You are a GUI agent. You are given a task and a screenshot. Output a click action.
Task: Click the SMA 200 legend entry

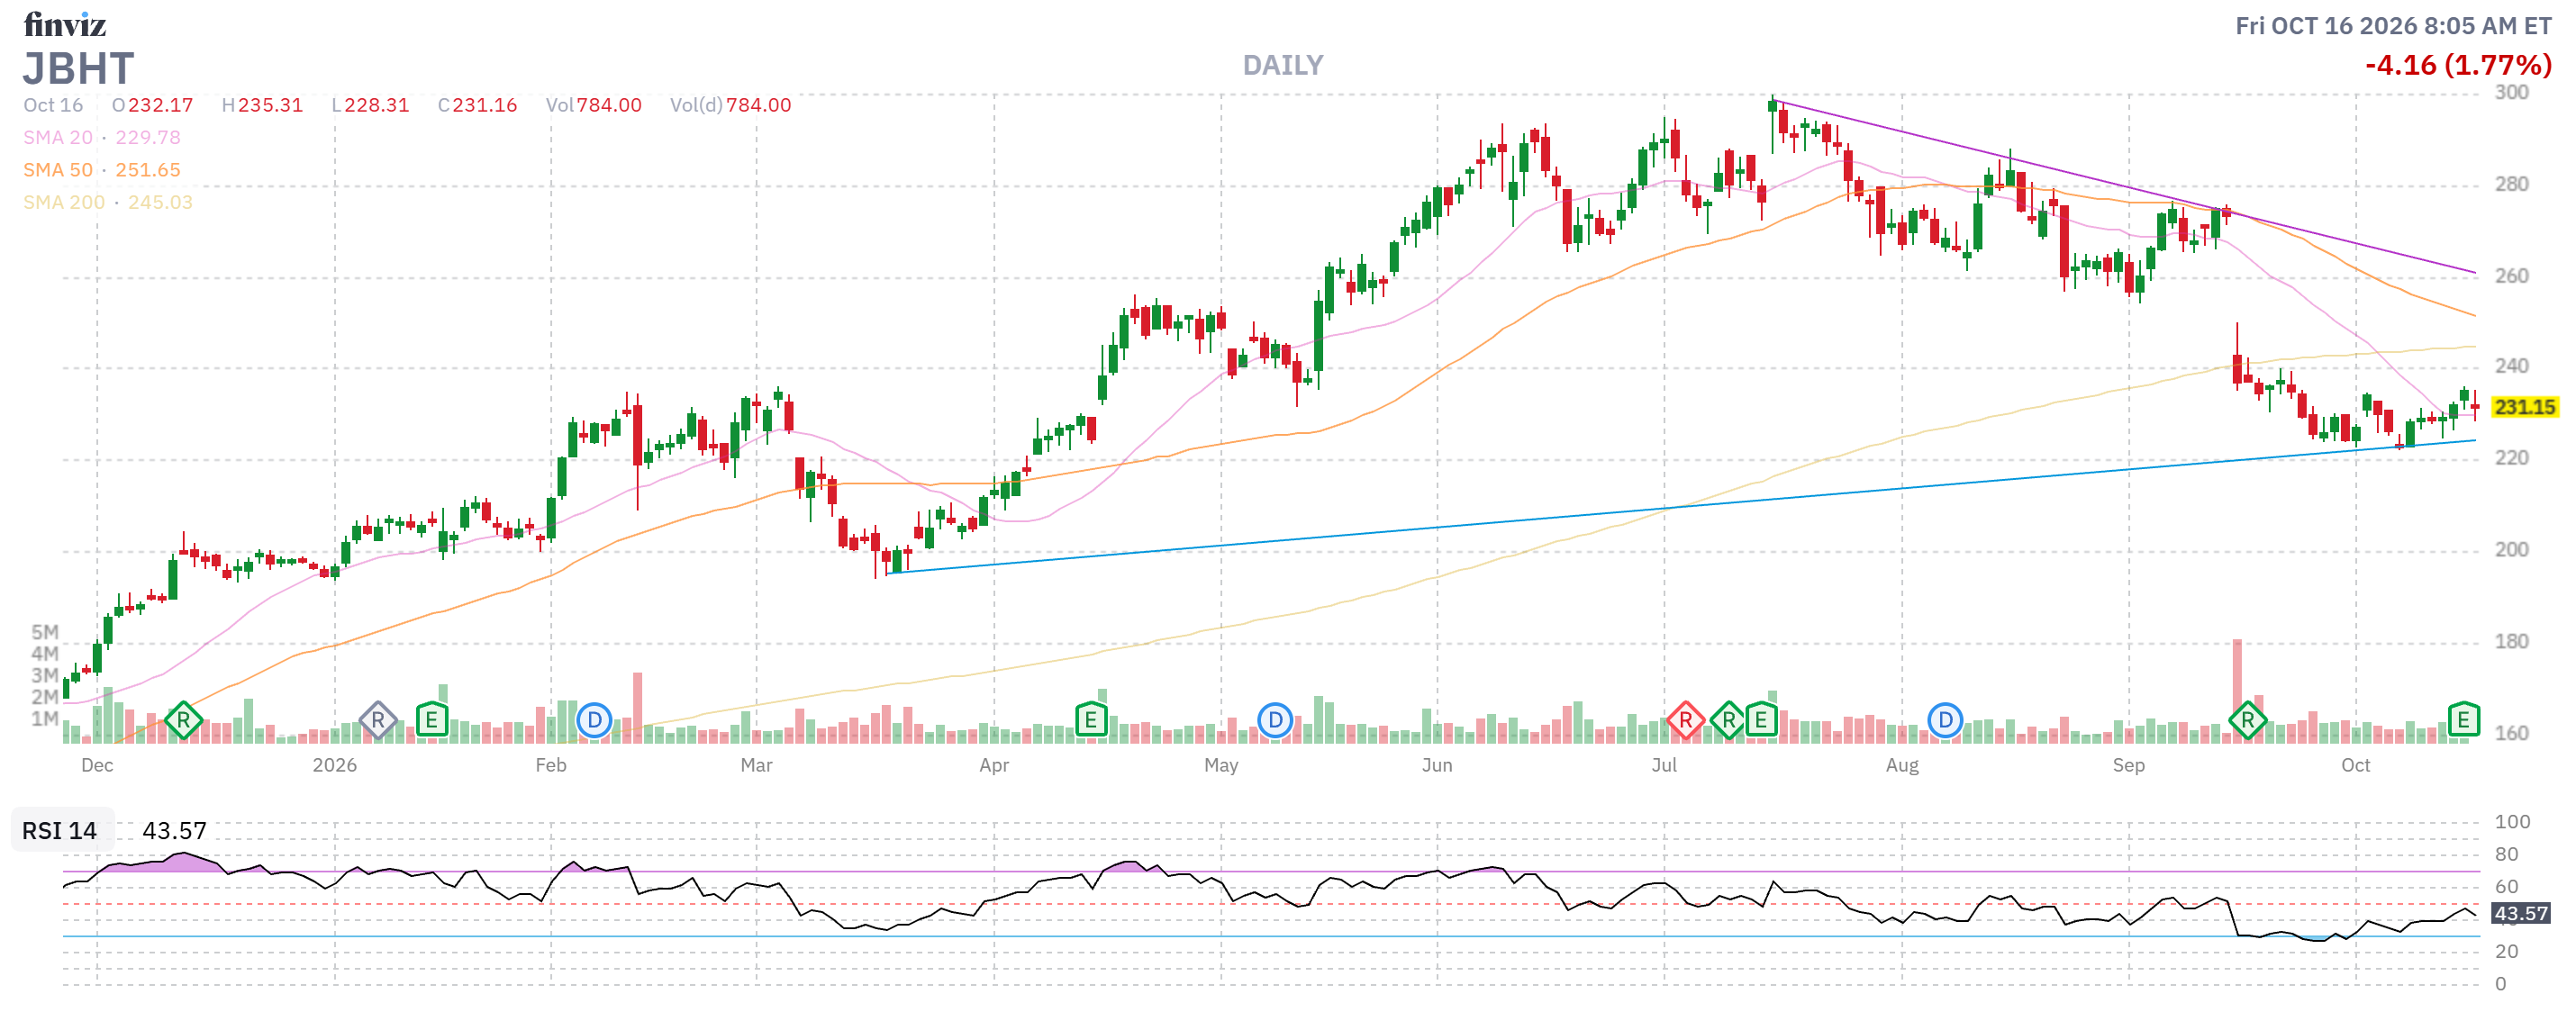click(x=108, y=202)
